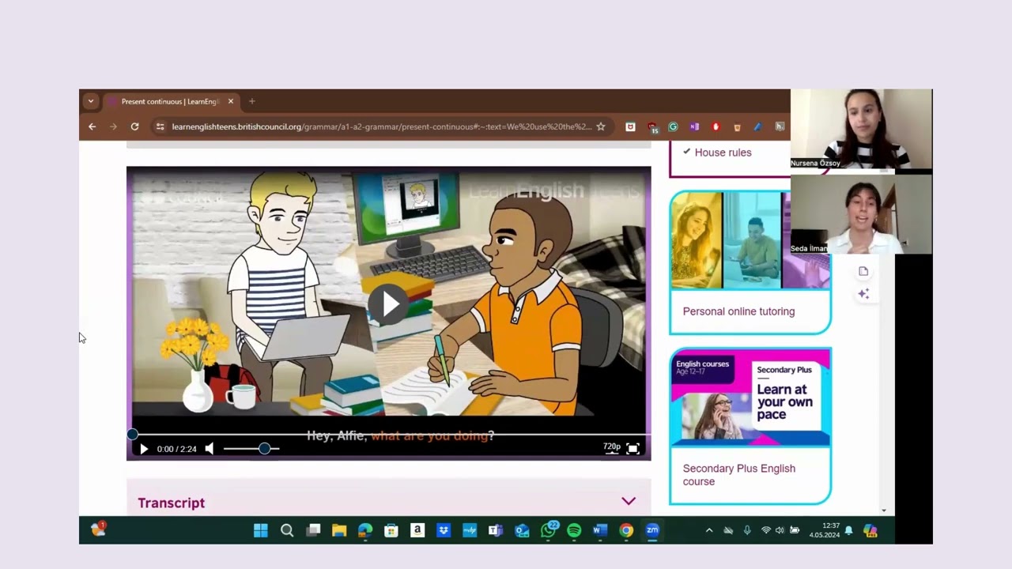
Task: Play the video using center play button
Action: coord(388,304)
